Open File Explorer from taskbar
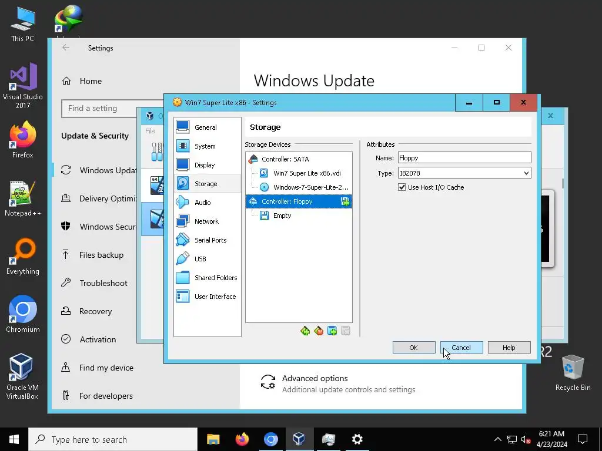 [x=213, y=439]
